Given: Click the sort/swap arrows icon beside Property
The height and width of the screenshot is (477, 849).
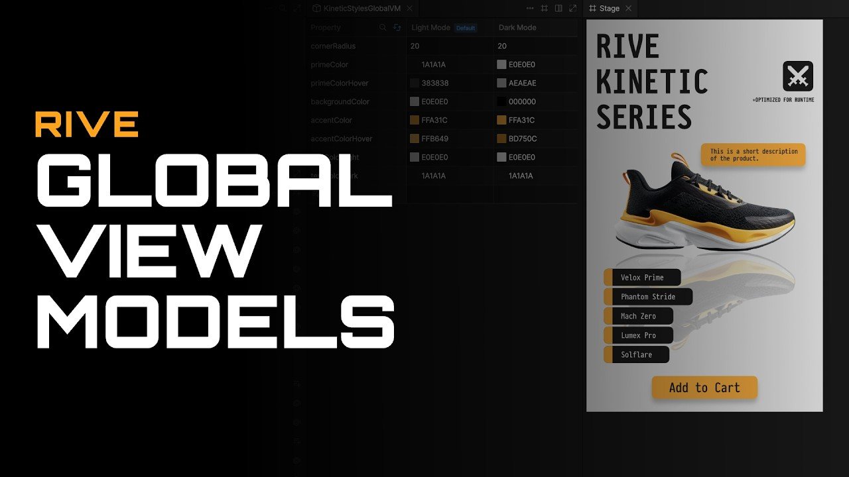Looking at the screenshot, I should click(x=397, y=28).
